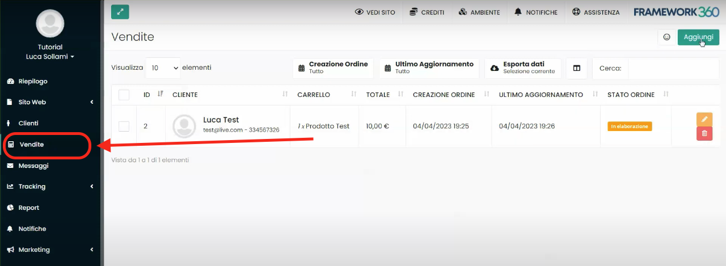This screenshot has width=726, height=266.
Task: Toggle the checkbox for the Luca Test row
Action: point(124,126)
